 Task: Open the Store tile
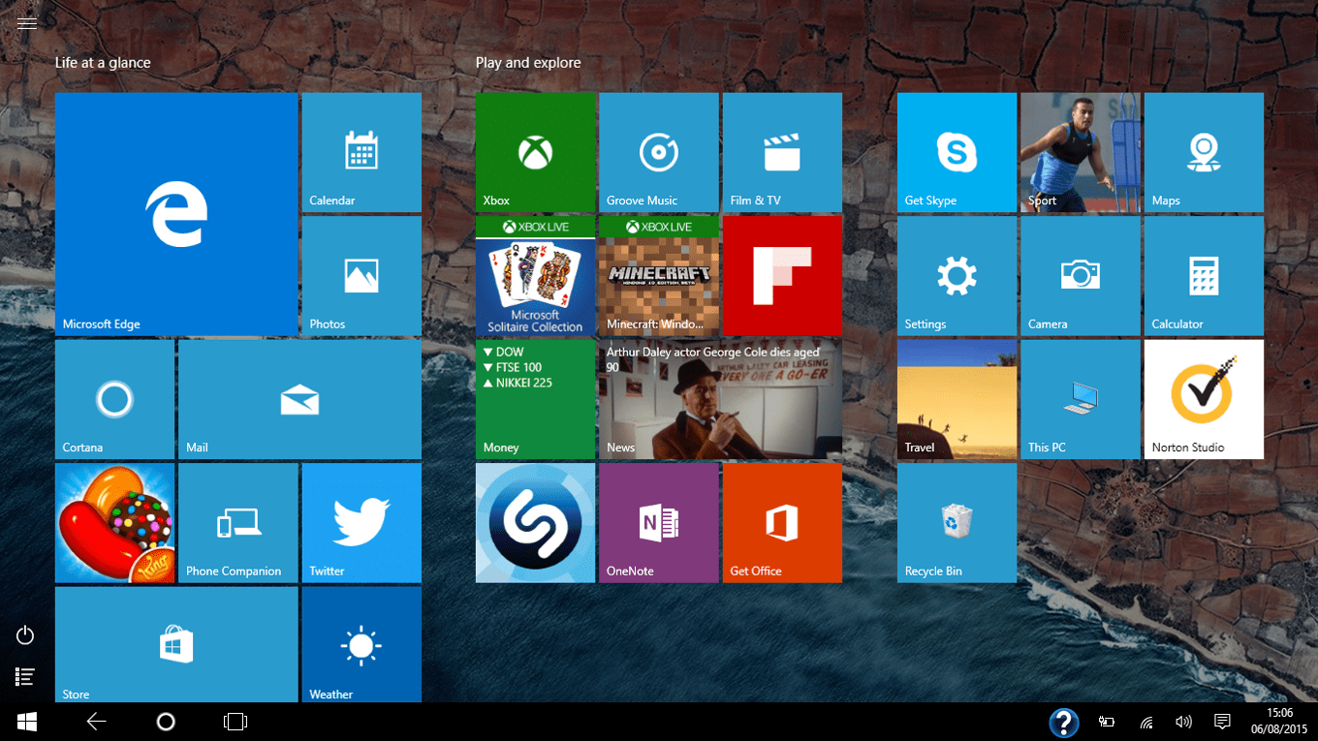pyautogui.click(x=176, y=644)
